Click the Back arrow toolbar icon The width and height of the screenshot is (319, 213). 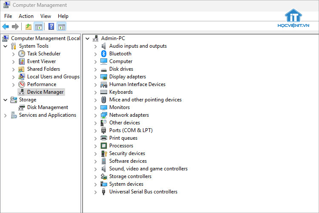click(x=6, y=26)
